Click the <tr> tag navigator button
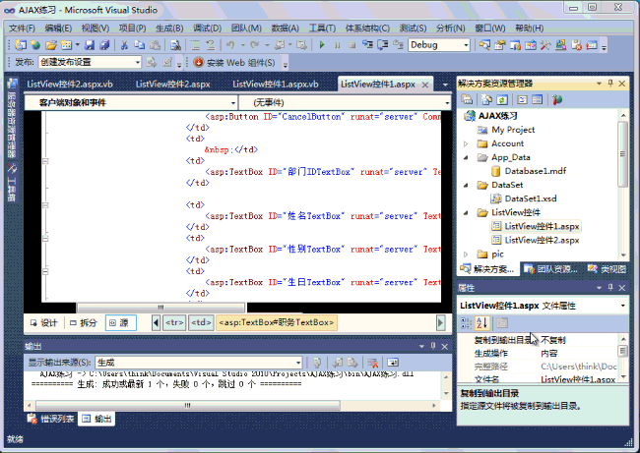The height and width of the screenshot is (453, 640). coord(174,322)
